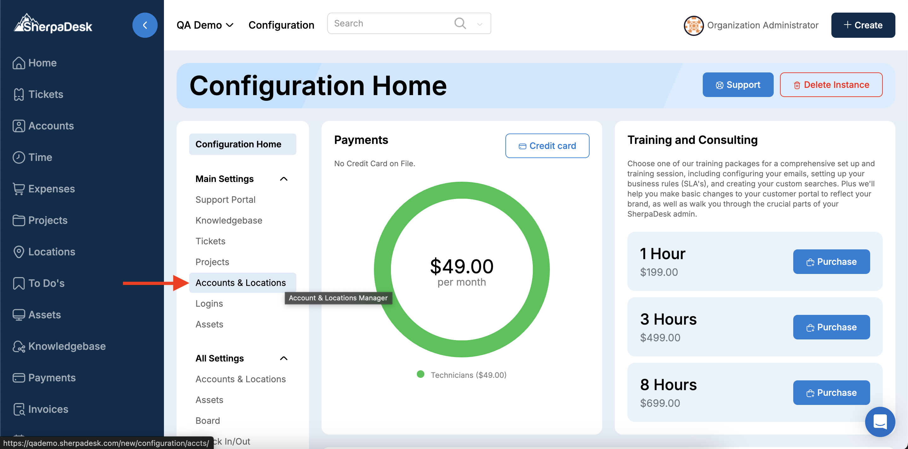Screen dimensions: 908x449
Task: Click the Delete Instance button
Action: (x=831, y=84)
